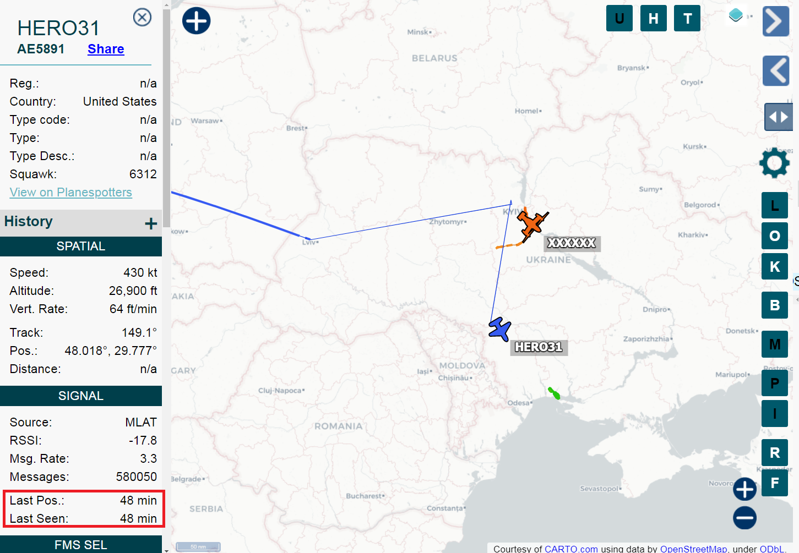This screenshot has width=799, height=553.
Task: Click the Speed value 430 kt
Action: [x=140, y=273]
